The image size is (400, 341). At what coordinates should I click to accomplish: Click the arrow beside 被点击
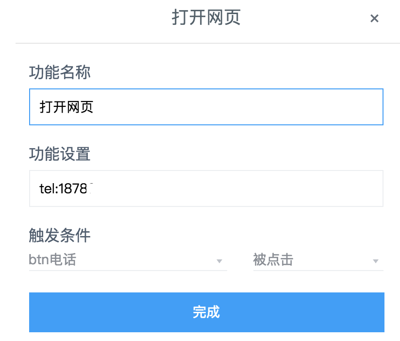pos(375,261)
